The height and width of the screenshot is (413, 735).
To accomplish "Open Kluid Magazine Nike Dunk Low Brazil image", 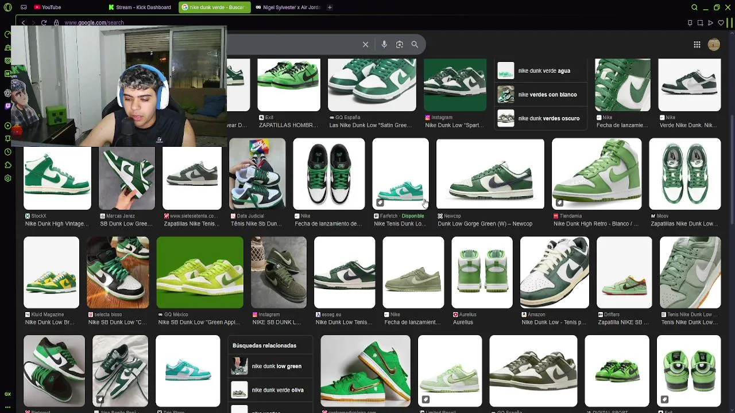I will coord(51,272).
